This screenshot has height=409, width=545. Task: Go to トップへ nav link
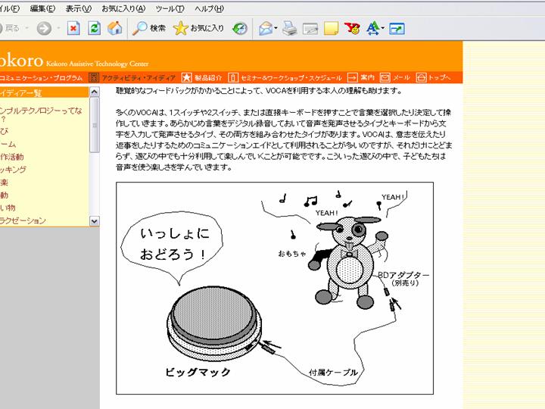[x=439, y=77]
